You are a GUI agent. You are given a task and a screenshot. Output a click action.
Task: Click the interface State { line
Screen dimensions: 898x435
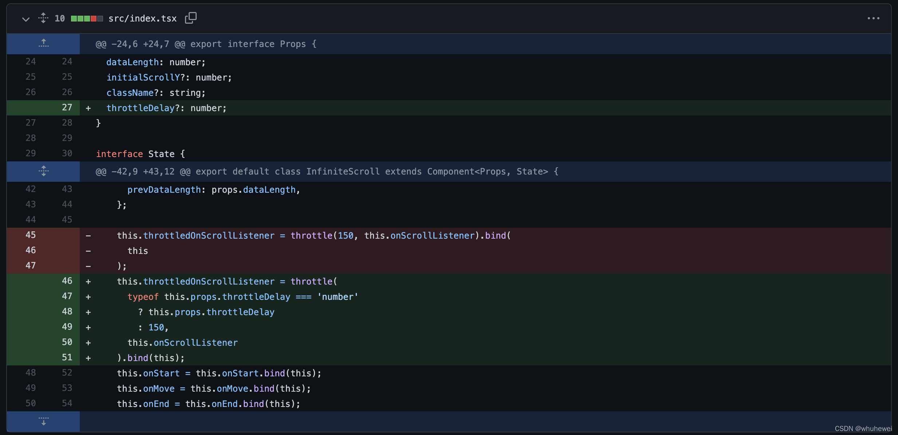485,154
